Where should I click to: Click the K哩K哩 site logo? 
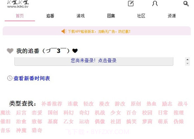coord(18,4)
